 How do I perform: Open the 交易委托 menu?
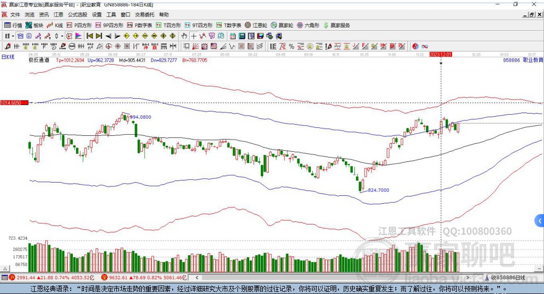144,14
